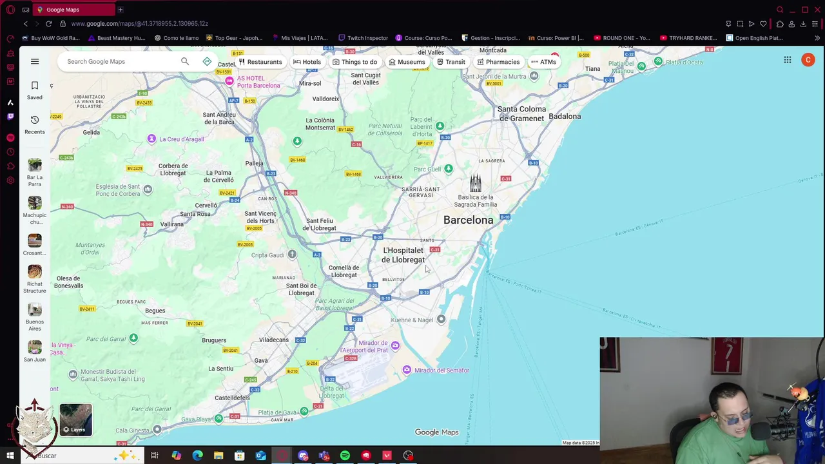The width and height of the screenshot is (825, 464).
Task: Filter map by Restaurants
Action: pyautogui.click(x=260, y=62)
